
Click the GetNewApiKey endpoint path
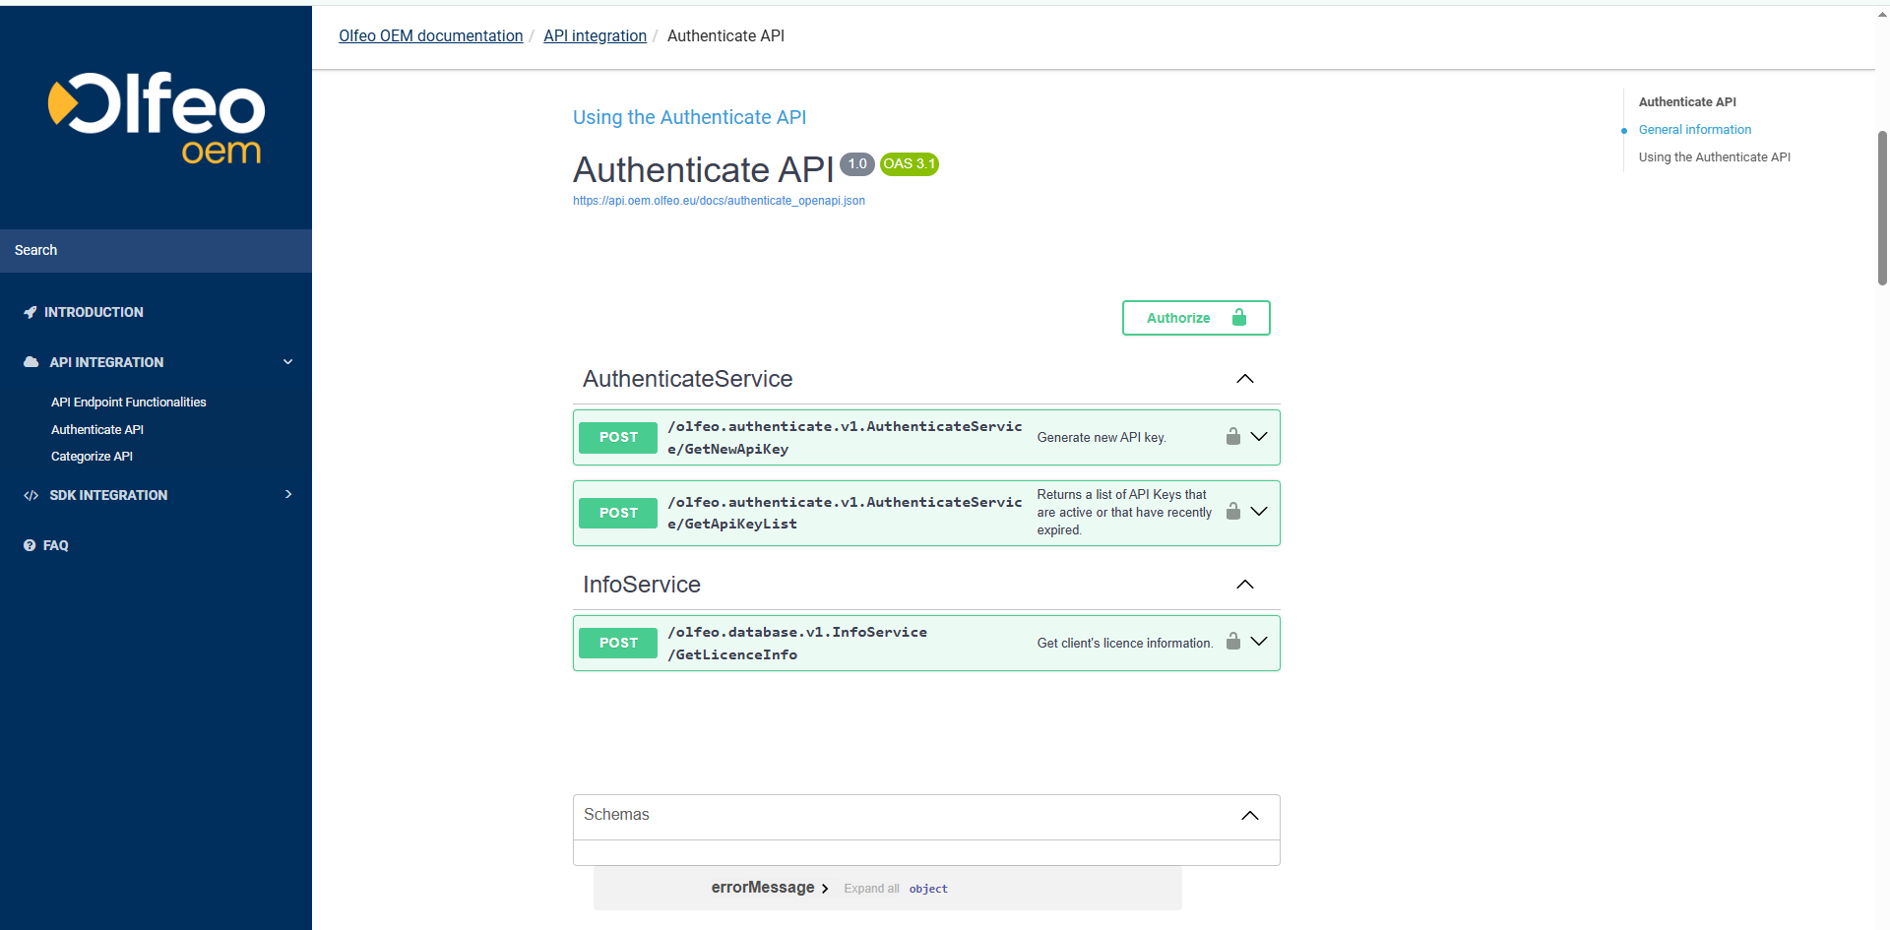click(x=845, y=437)
